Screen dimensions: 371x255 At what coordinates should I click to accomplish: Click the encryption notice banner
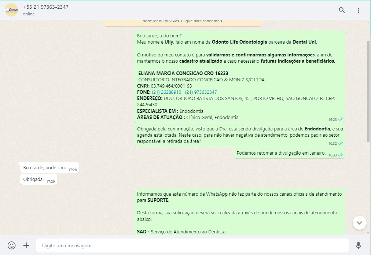[x=183, y=22]
